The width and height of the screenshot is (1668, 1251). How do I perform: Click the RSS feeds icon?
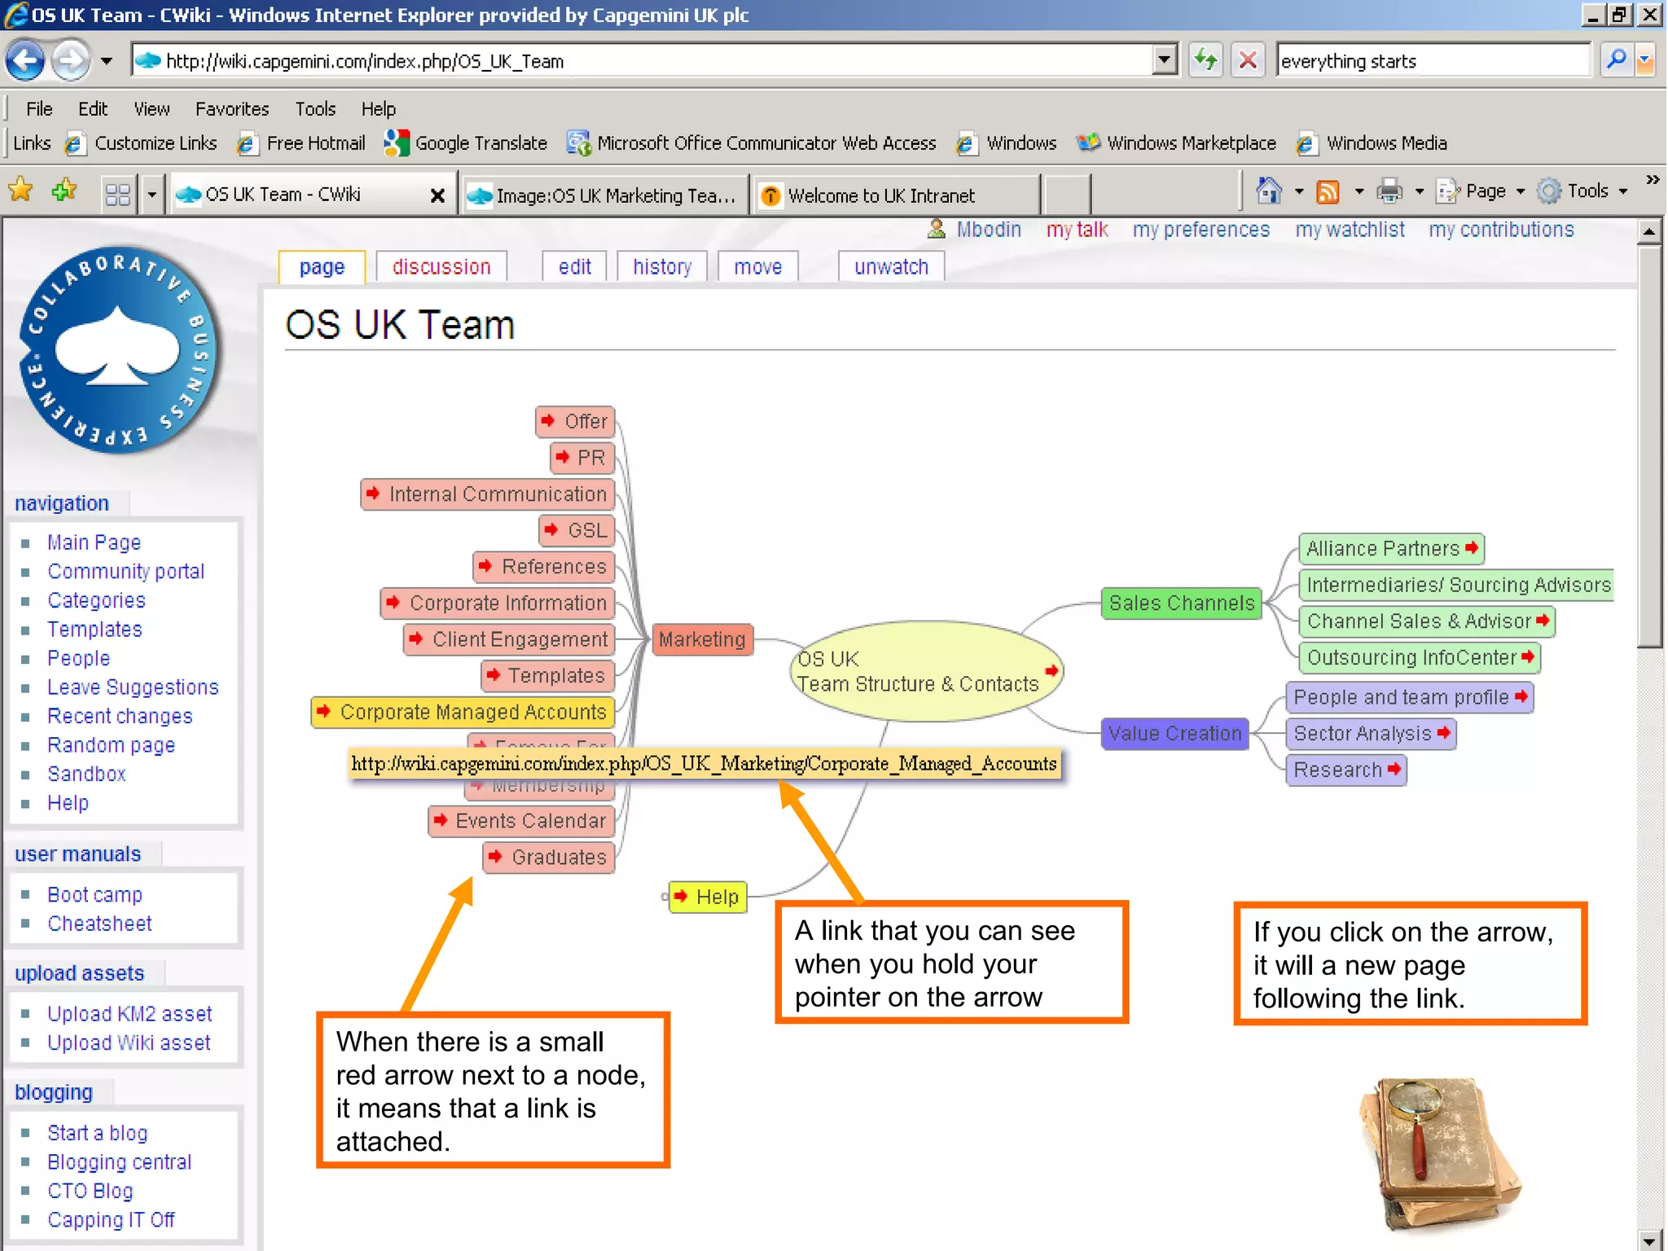(1328, 192)
